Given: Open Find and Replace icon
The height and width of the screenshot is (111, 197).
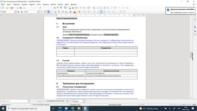Looking at the screenshot, I should [x=54, y=8].
